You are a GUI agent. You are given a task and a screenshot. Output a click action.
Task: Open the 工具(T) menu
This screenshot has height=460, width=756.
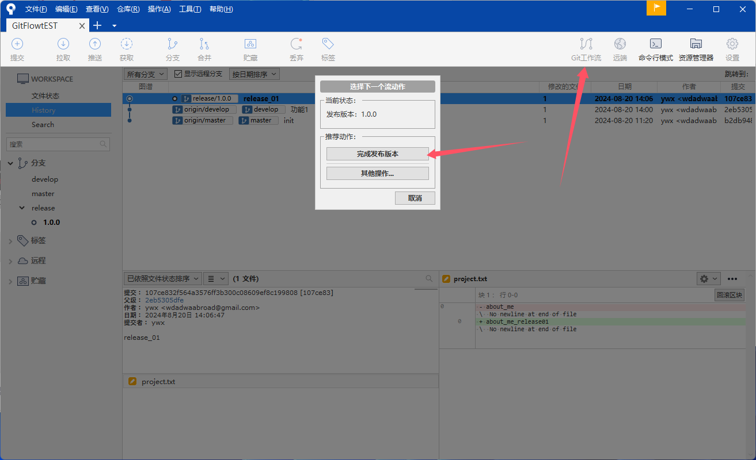[190, 9]
